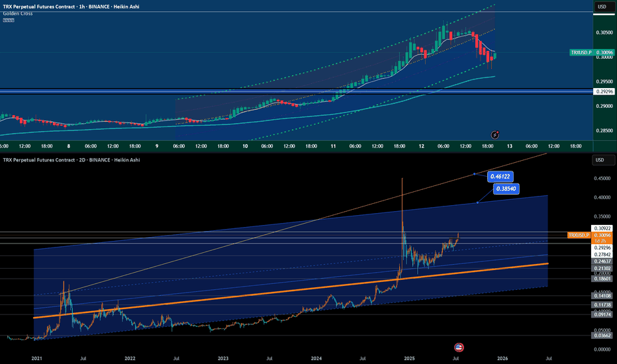
Task: Click the 0.46122 price callout label
Action: click(x=500, y=177)
